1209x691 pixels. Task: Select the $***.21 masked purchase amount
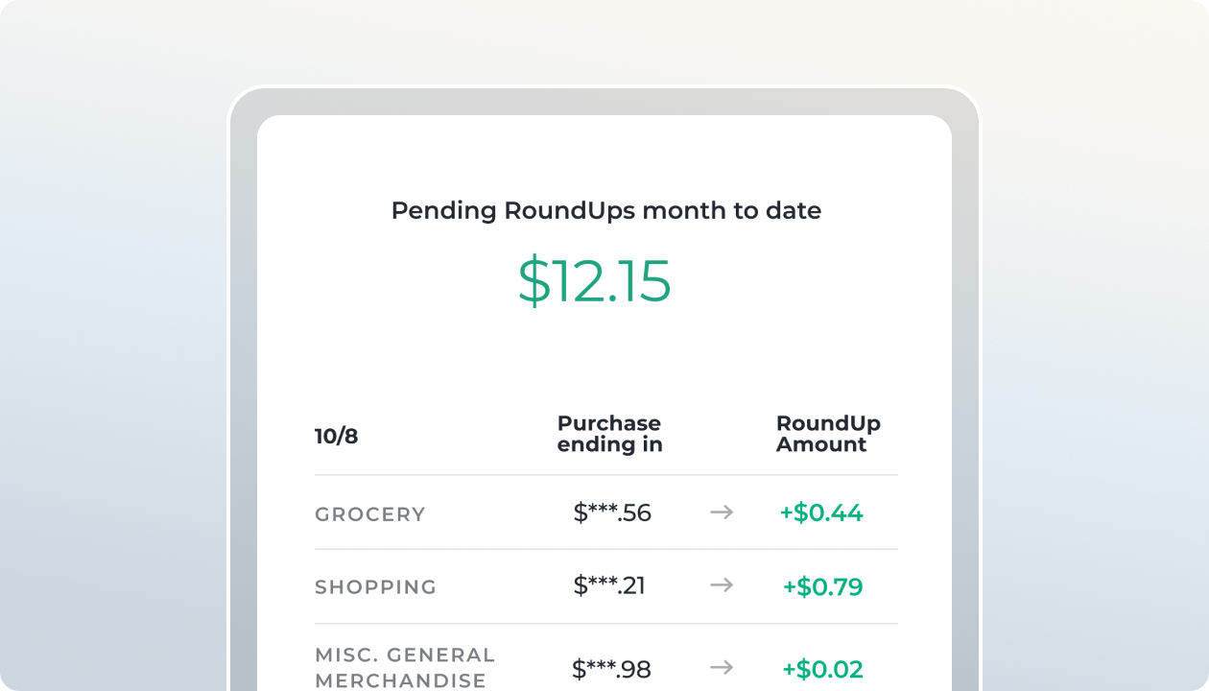611,585
